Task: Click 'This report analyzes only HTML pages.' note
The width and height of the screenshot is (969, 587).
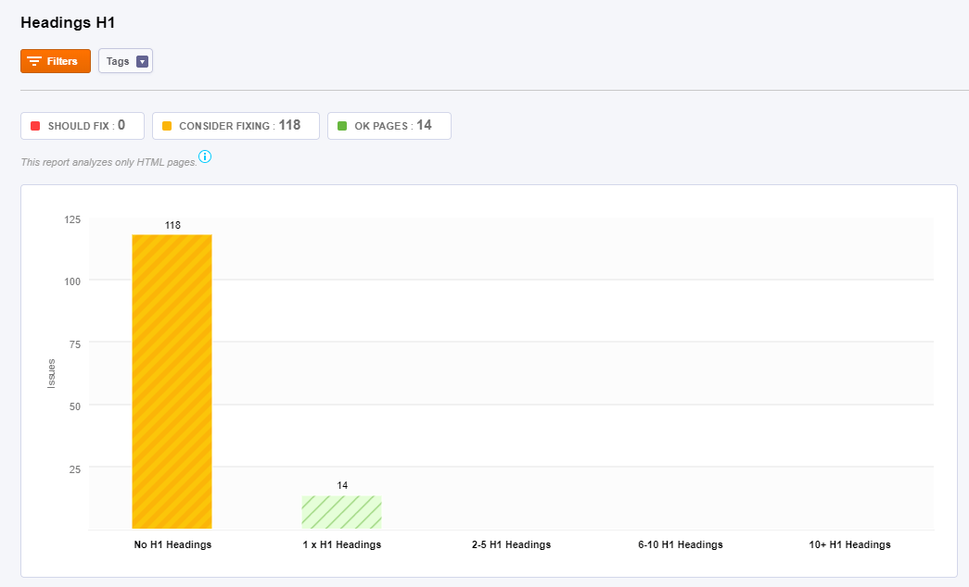Action: click(108, 162)
